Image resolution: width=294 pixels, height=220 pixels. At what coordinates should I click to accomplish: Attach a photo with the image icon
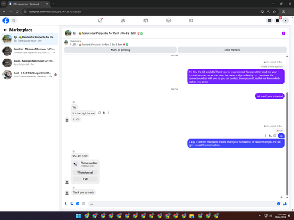click(x=72, y=204)
